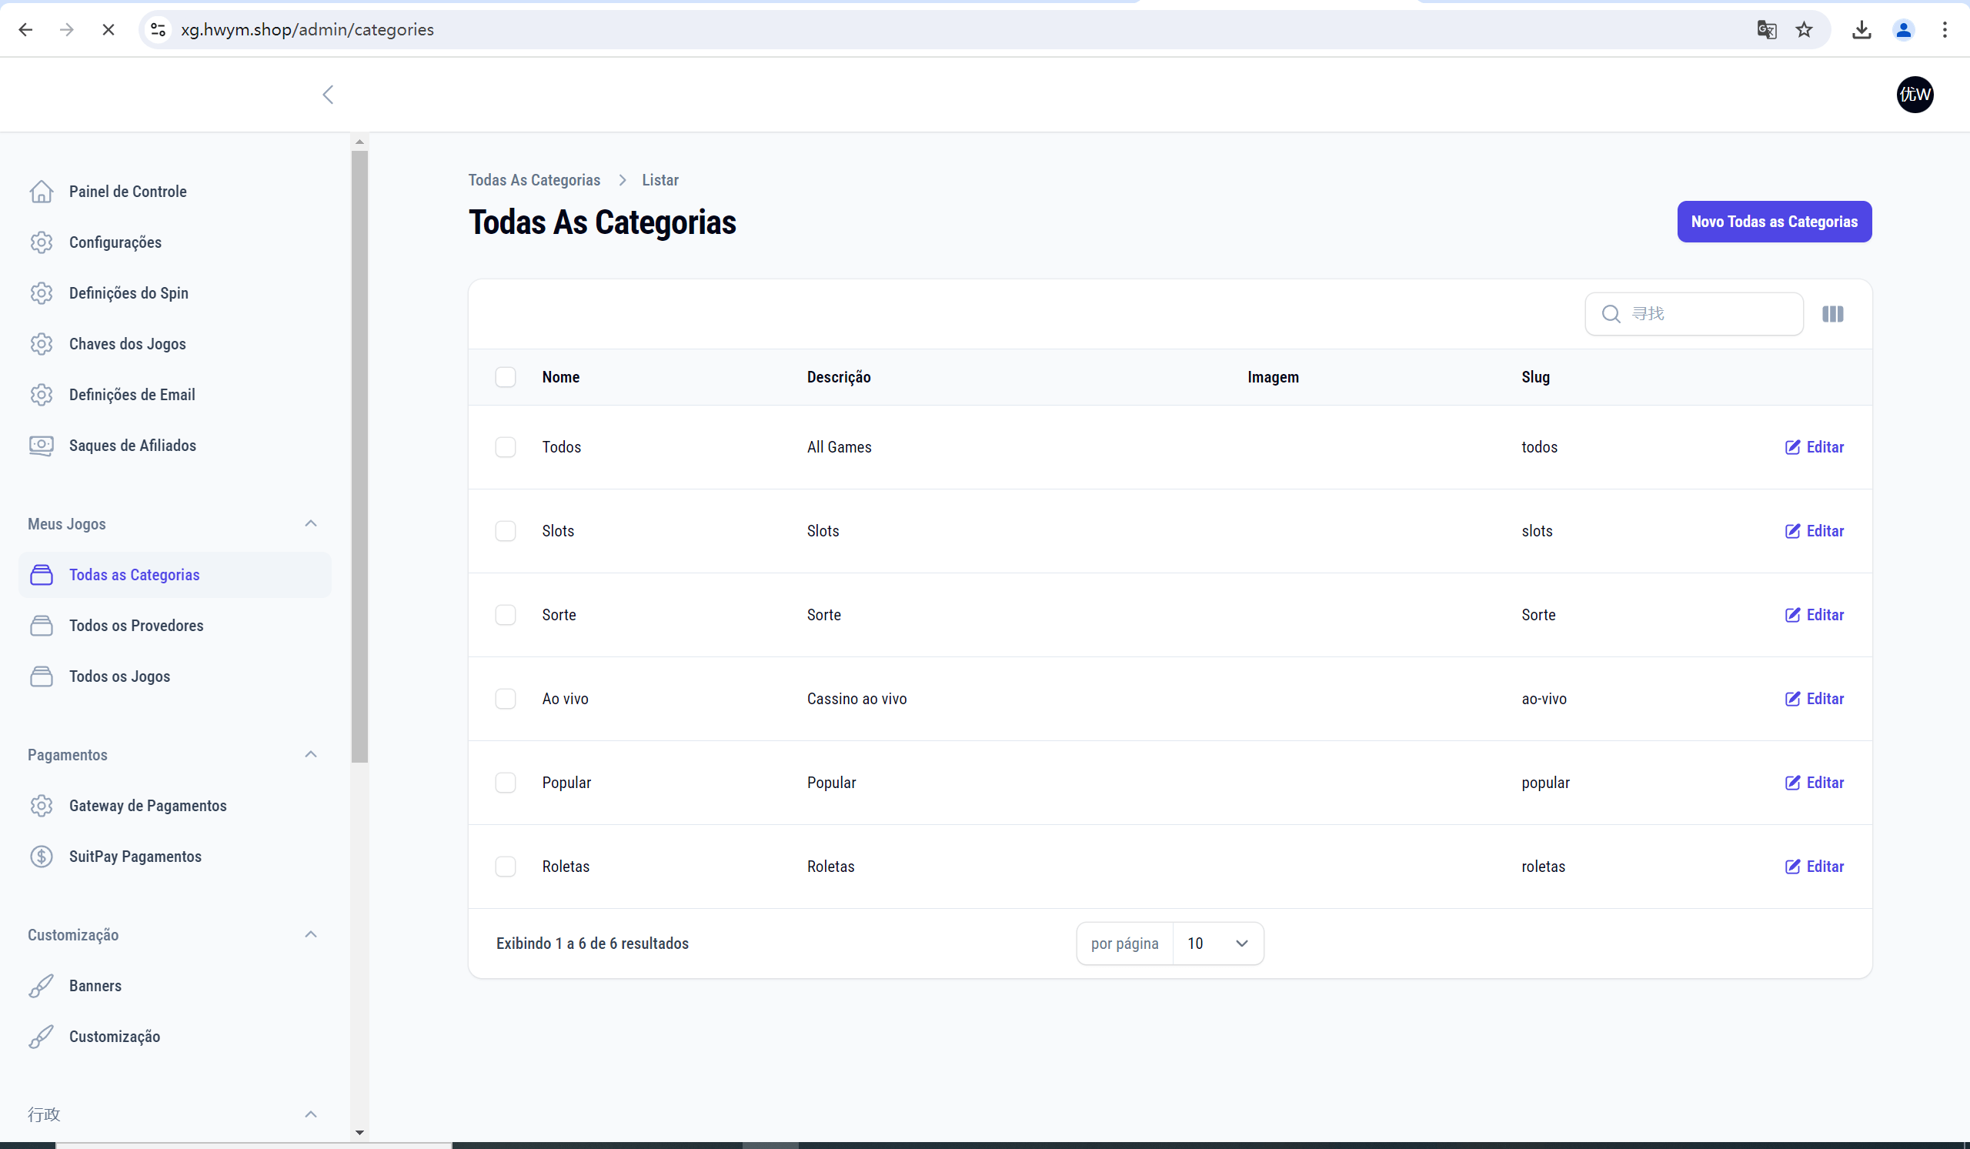
Task: Toggle checkbox next to Ao vivo category
Action: [505, 697]
